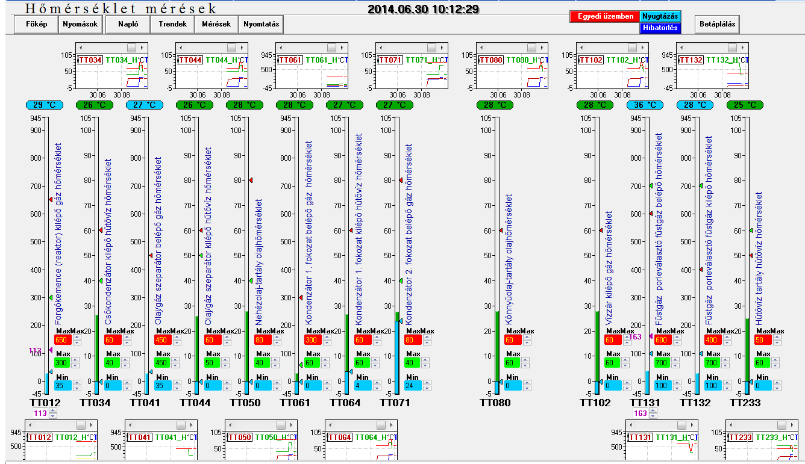The image size is (805, 464).
Task: Select the TT012 pen label in bottom trend
Action: [x=40, y=437]
